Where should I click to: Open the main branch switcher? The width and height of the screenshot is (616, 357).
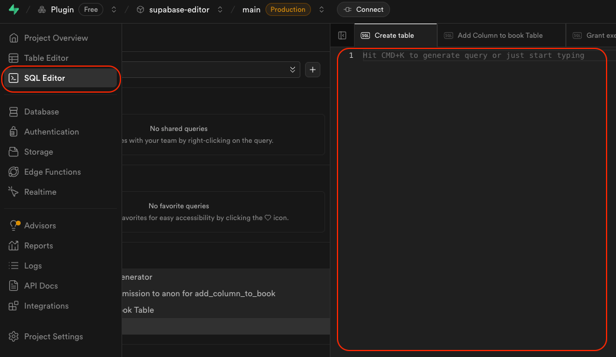(321, 10)
